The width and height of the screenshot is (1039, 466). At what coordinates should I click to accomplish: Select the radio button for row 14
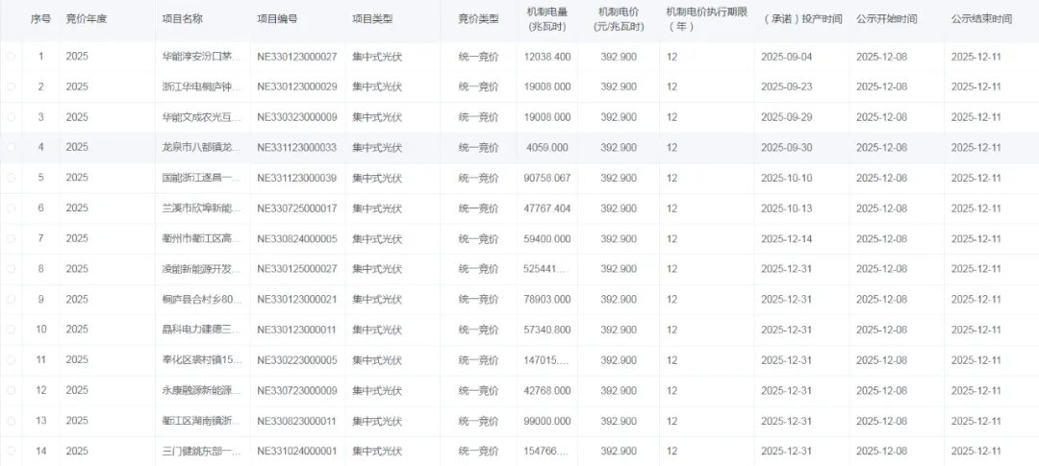coord(11,452)
